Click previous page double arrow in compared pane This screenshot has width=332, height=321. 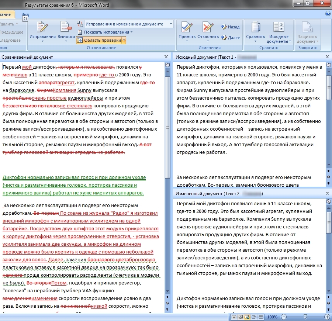point(167,297)
